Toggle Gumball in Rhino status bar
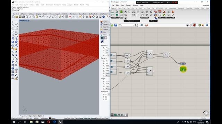The image size is (222, 124). tap(93, 118)
